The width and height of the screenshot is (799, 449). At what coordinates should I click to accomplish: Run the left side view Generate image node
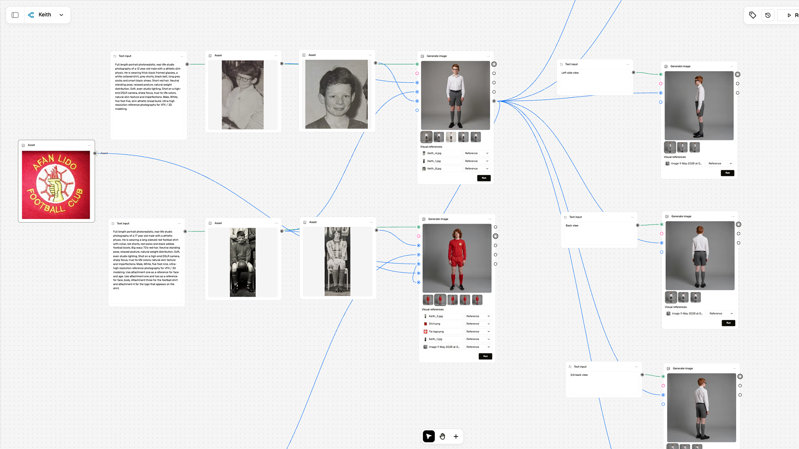(727, 173)
